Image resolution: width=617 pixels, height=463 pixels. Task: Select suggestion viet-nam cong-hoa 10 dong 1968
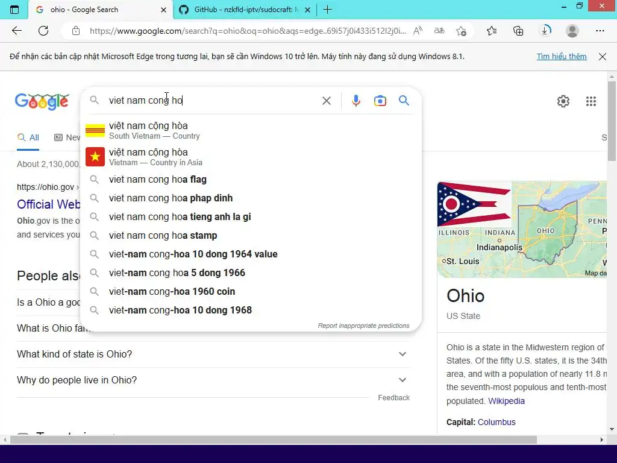coord(251,310)
